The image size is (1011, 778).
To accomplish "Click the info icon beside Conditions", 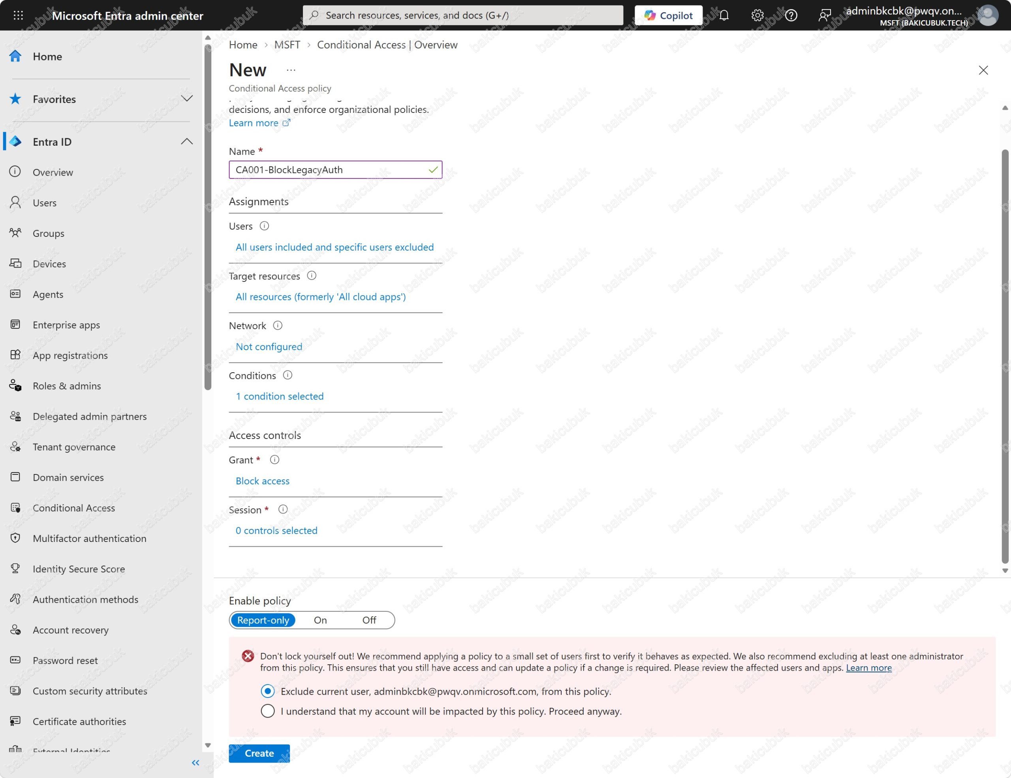I will 288,375.
